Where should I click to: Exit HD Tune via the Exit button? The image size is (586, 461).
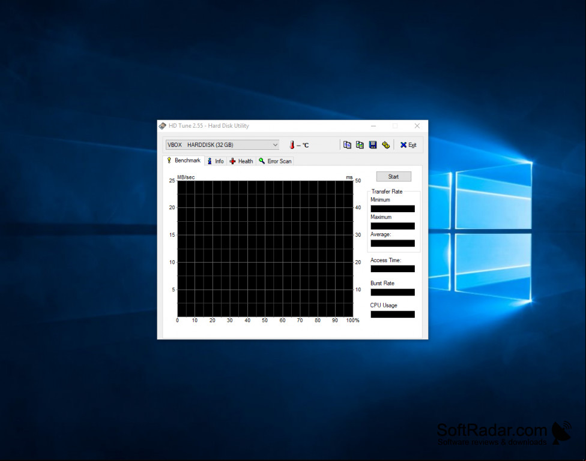(x=408, y=145)
